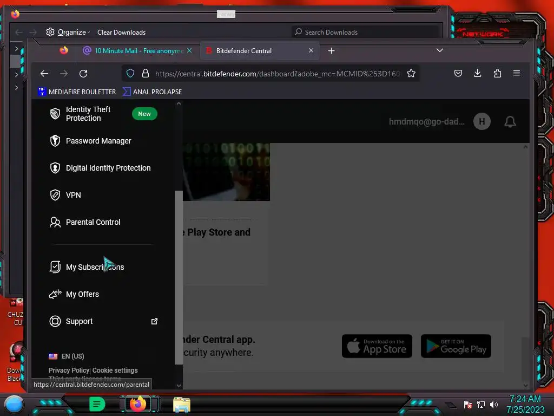Reload the Bitdefender Central page
Screen dimensions: 554x416
83,74
